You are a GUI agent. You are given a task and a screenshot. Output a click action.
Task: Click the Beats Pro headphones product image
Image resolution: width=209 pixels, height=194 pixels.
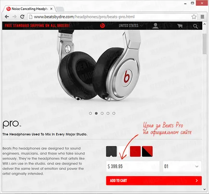click(x=99, y=65)
